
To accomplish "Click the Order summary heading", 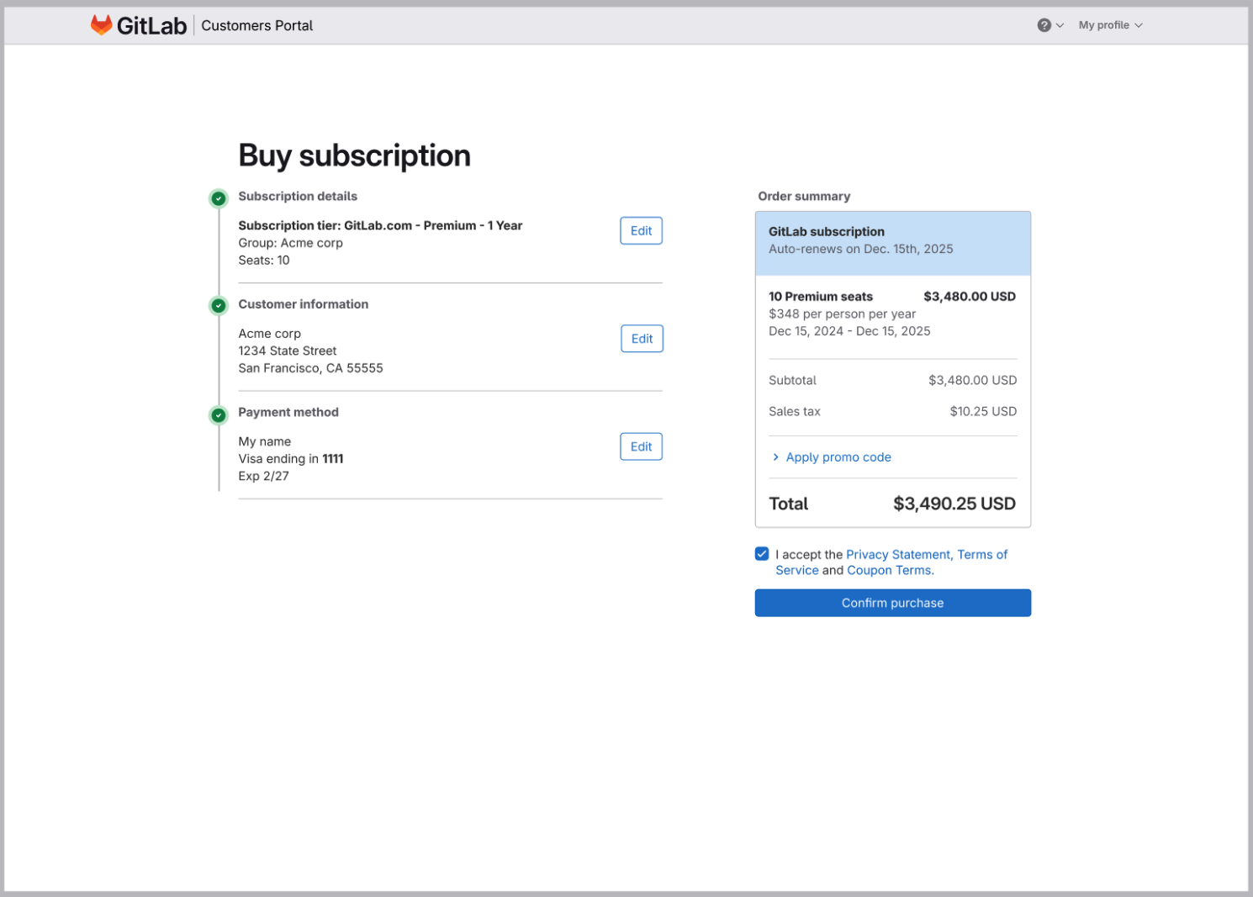I will [x=804, y=197].
